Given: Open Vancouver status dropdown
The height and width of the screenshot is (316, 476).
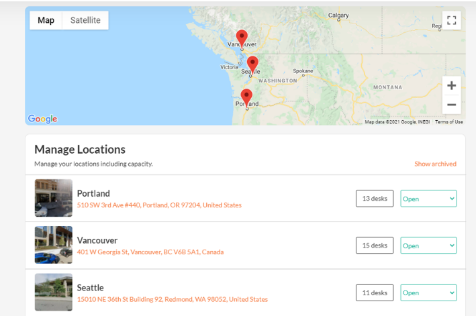Looking at the screenshot, I should pos(428,246).
